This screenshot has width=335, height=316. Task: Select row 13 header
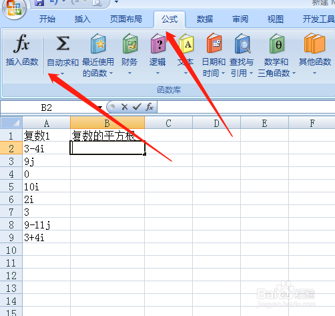(11, 288)
